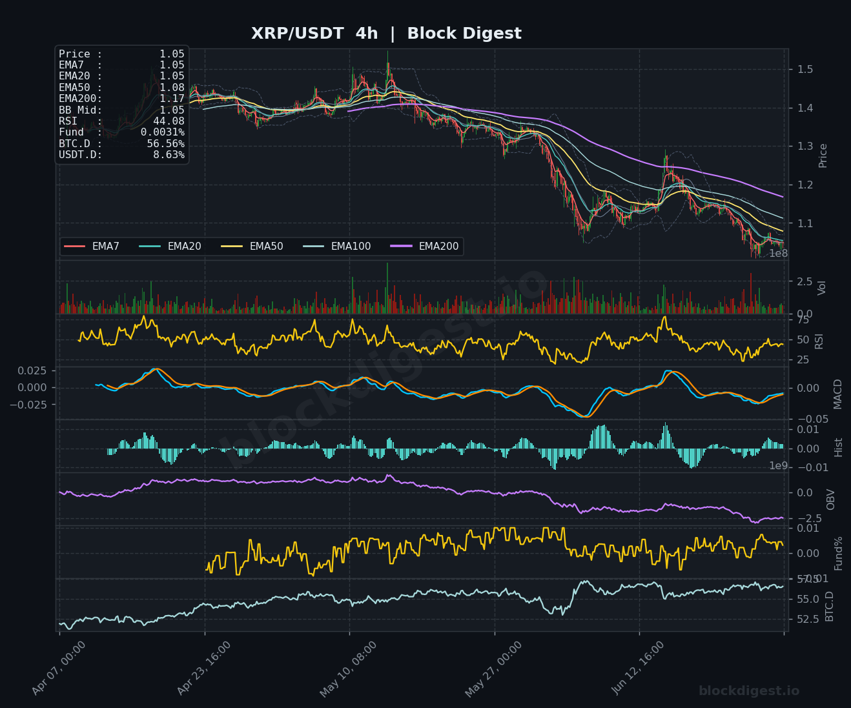Click the Fund% axis label

(839, 553)
